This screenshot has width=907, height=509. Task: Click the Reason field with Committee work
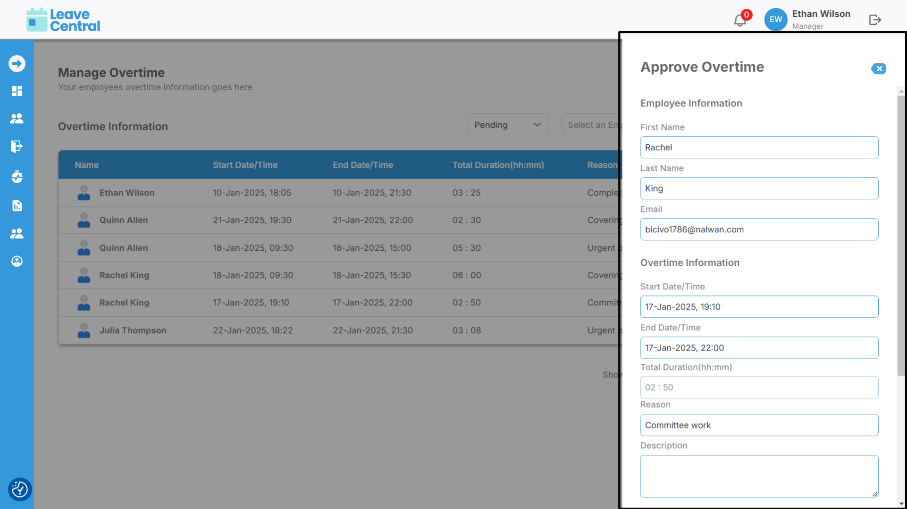click(x=759, y=425)
